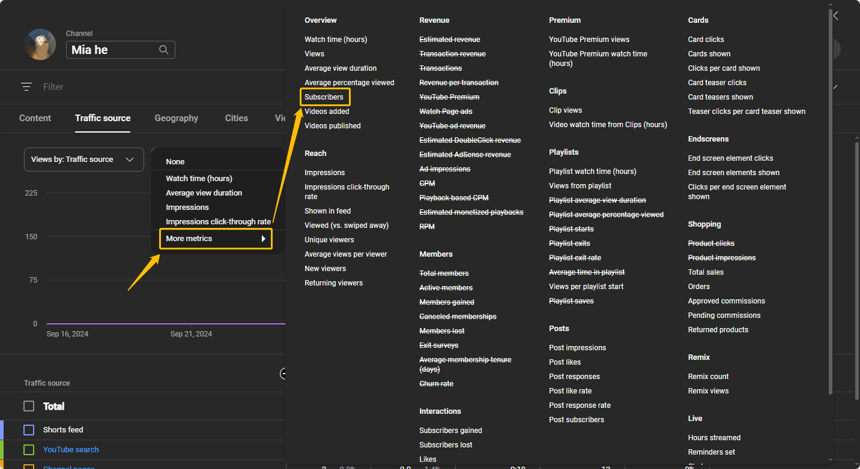This screenshot has width=860, height=469.
Task: Select New viewers metric
Action: tap(325, 269)
